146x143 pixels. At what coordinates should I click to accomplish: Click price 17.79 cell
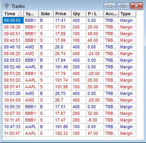coord(62,73)
